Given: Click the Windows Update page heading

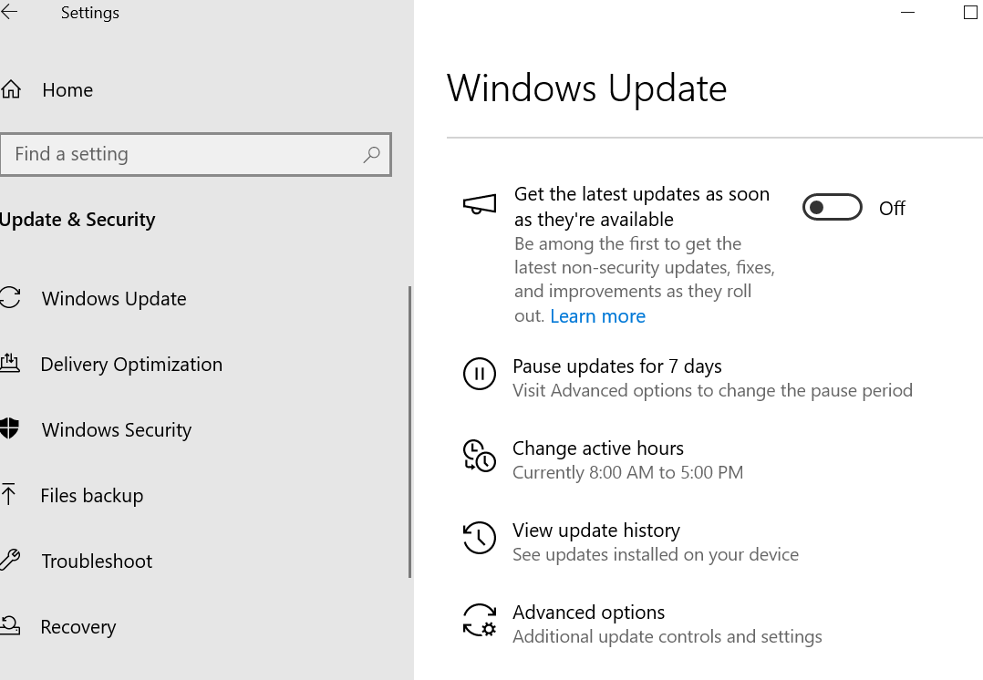Looking at the screenshot, I should click(x=587, y=88).
